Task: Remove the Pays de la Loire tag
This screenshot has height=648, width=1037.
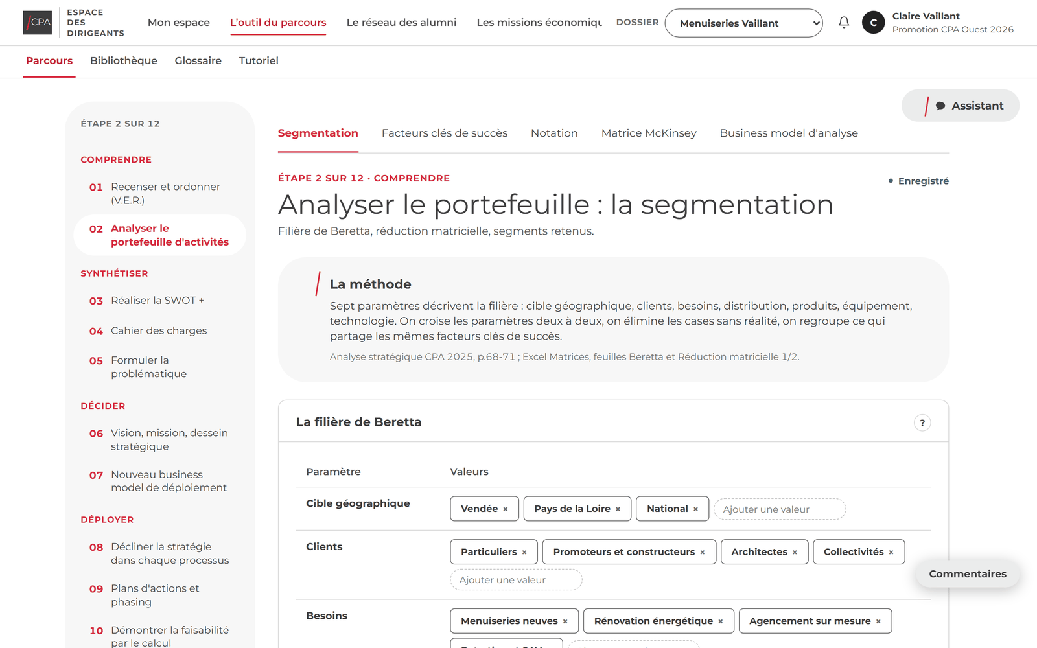Action: [x=618, y=509]
